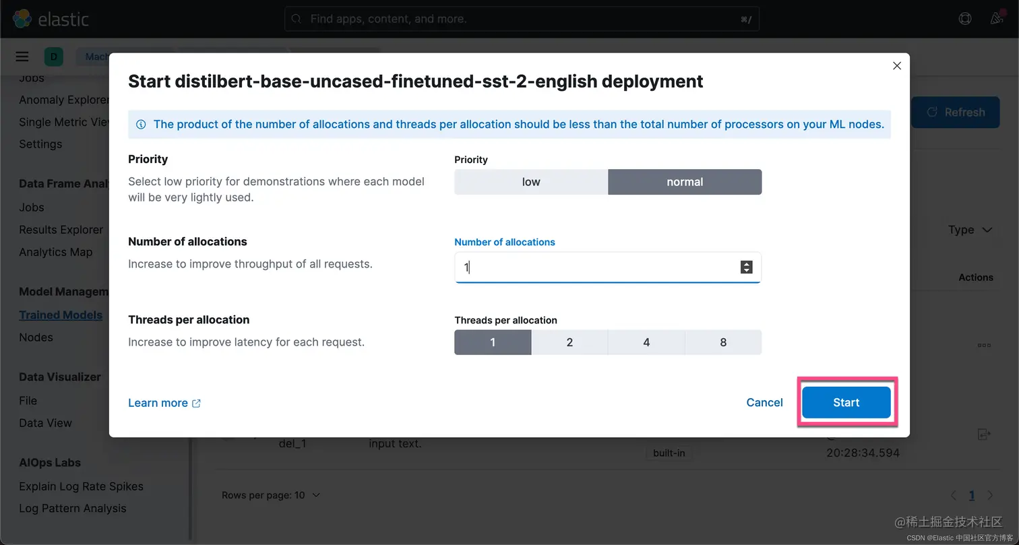Set threads per allocation to 4
Screen dimensions: 1019x545
[646, 342]
